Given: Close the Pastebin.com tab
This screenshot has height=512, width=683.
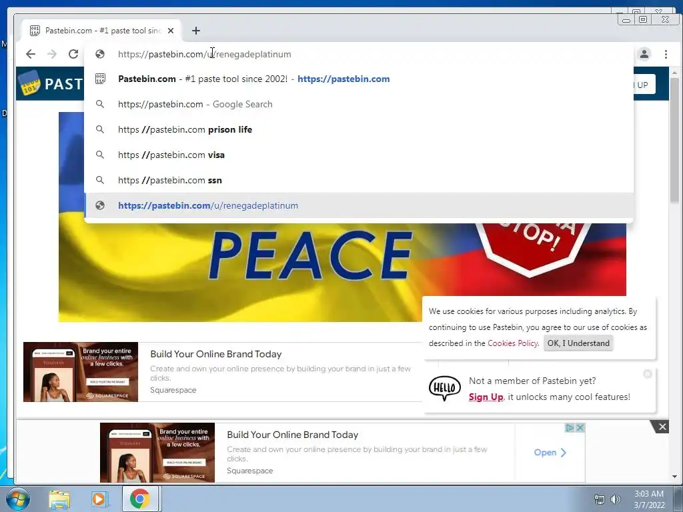Looking at the screenshot, I should click(171, 31).
